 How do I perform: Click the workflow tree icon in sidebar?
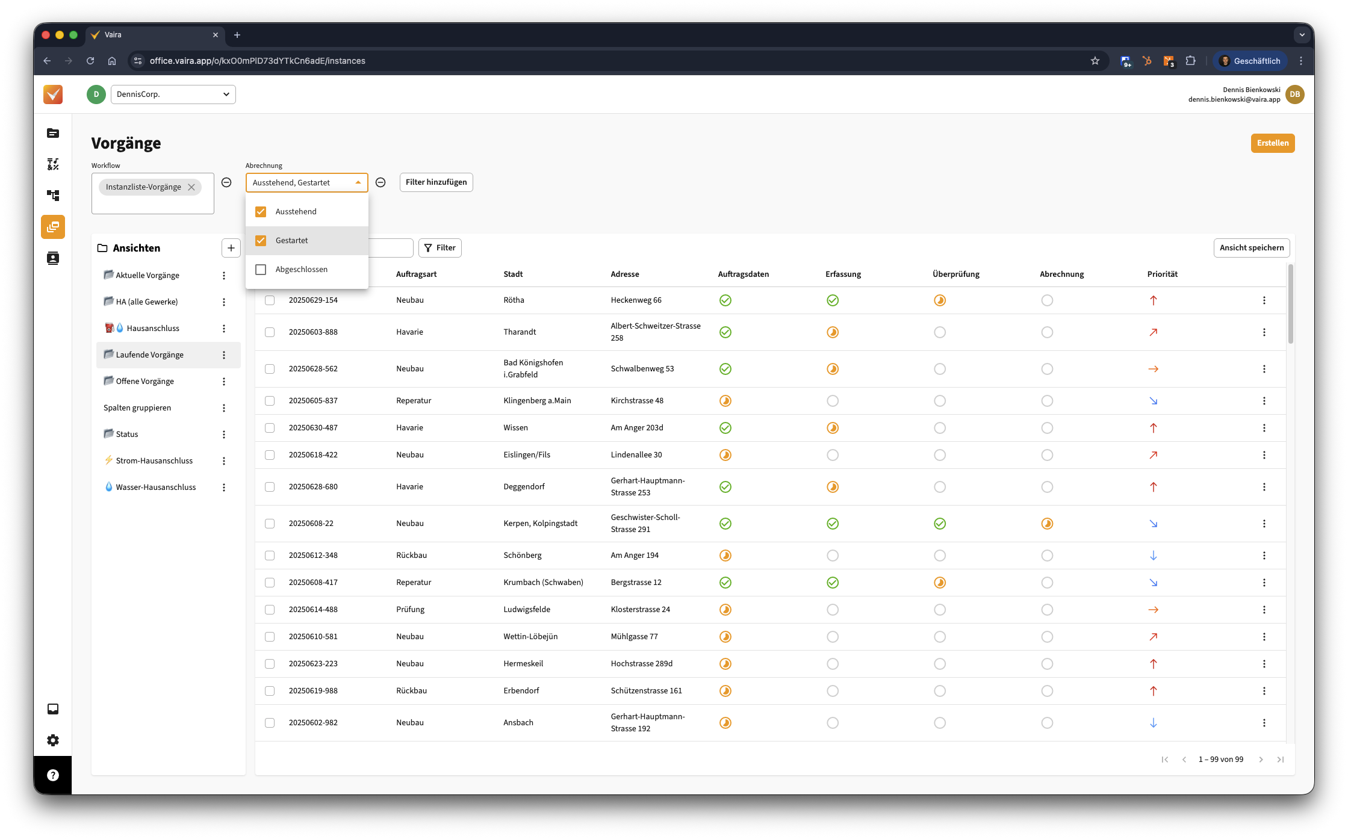53,196
